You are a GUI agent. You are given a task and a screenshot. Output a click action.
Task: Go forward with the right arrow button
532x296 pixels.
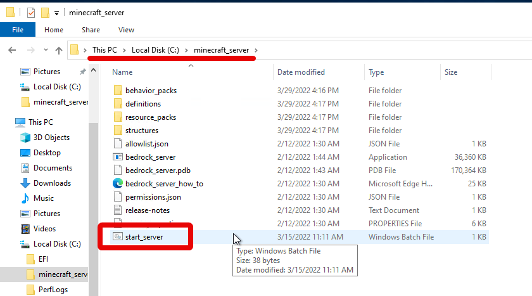[x=31, y=50]
